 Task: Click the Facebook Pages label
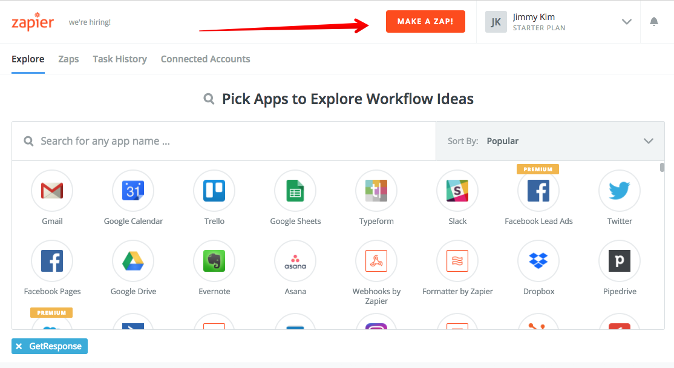52,292
